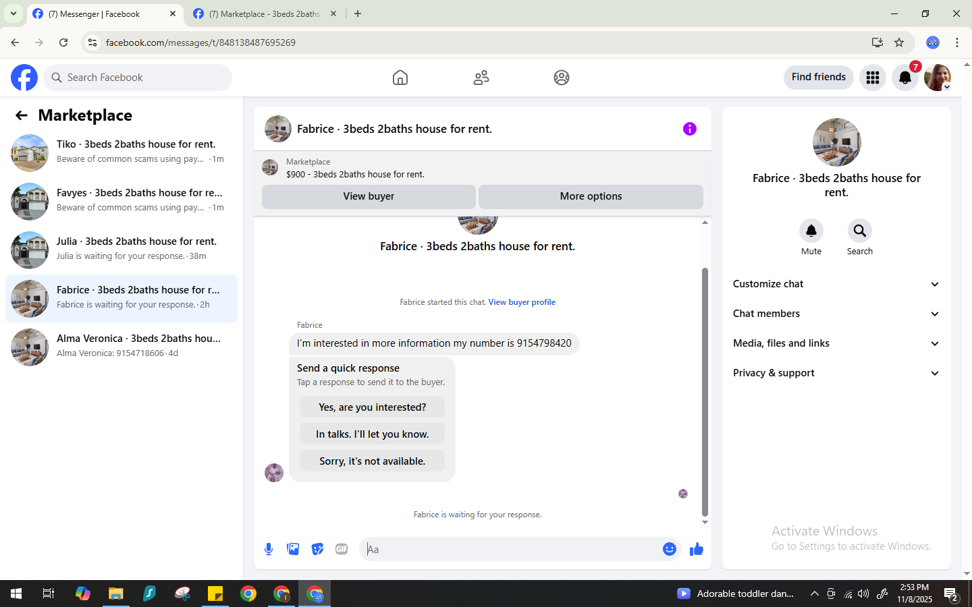
Task: Reload the current page
Action: 63,42
